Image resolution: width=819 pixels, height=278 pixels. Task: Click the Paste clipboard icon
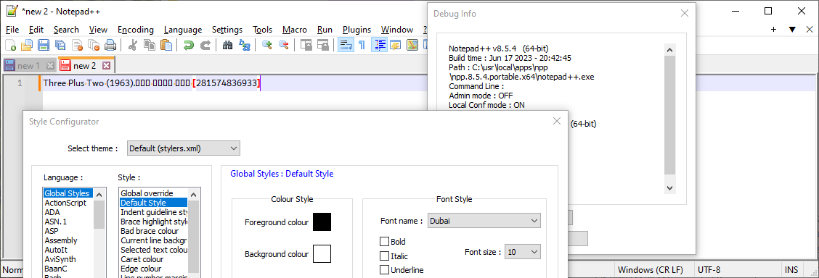(166, 46)
